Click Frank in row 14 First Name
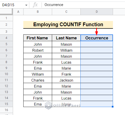125x115 pixels. tap(38, 98)
